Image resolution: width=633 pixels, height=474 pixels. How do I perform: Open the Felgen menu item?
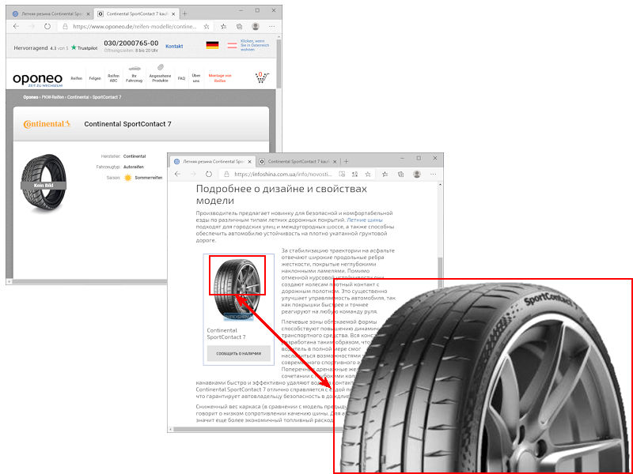[95, 78]
